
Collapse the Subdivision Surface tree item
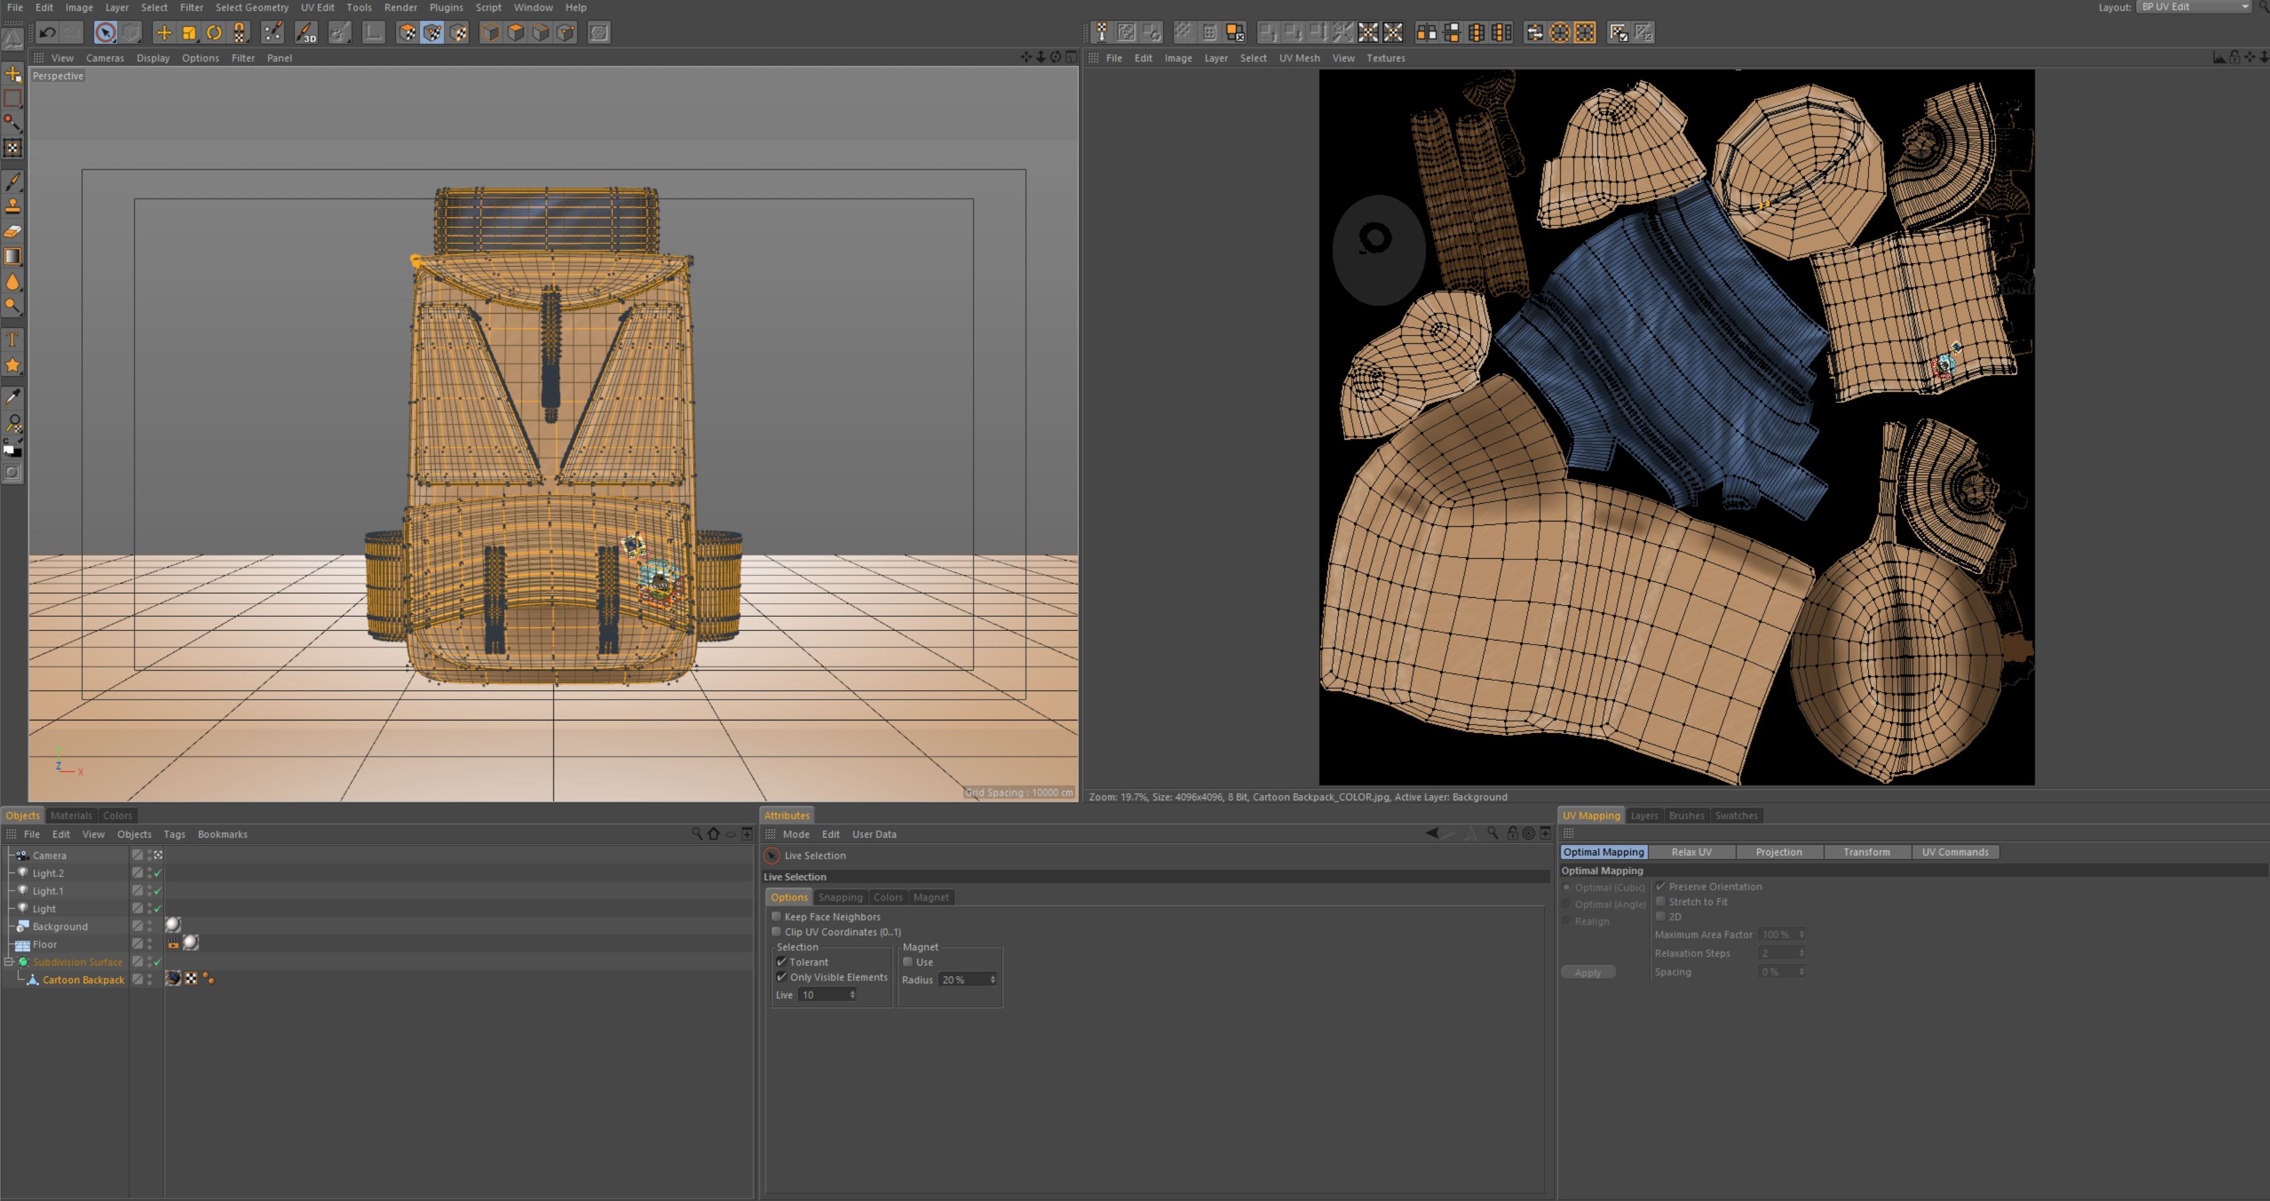pyautogui.click(x=9, y=962)
